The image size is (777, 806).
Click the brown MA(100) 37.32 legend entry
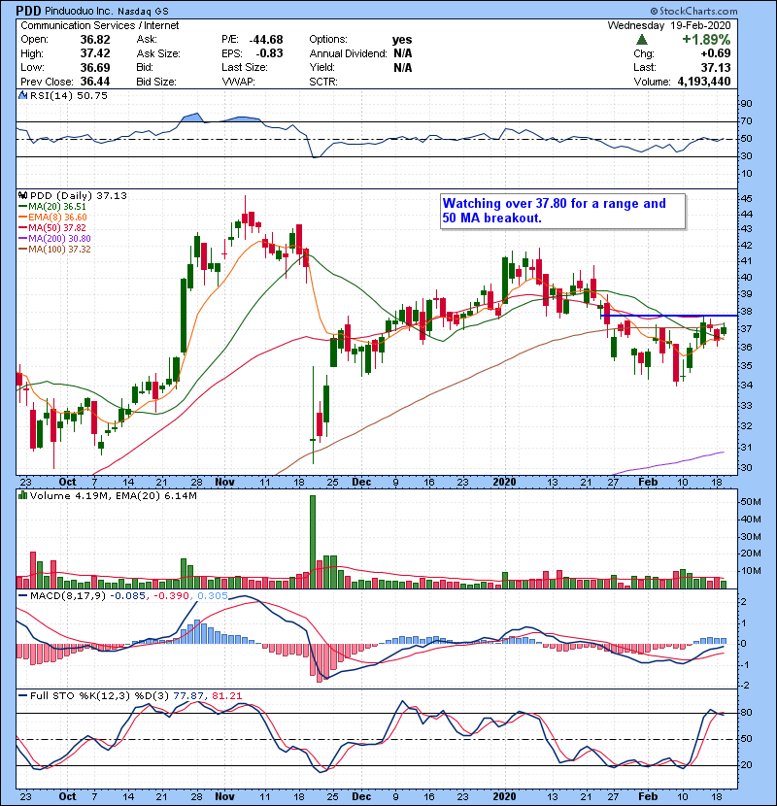(x=54, y=250)
